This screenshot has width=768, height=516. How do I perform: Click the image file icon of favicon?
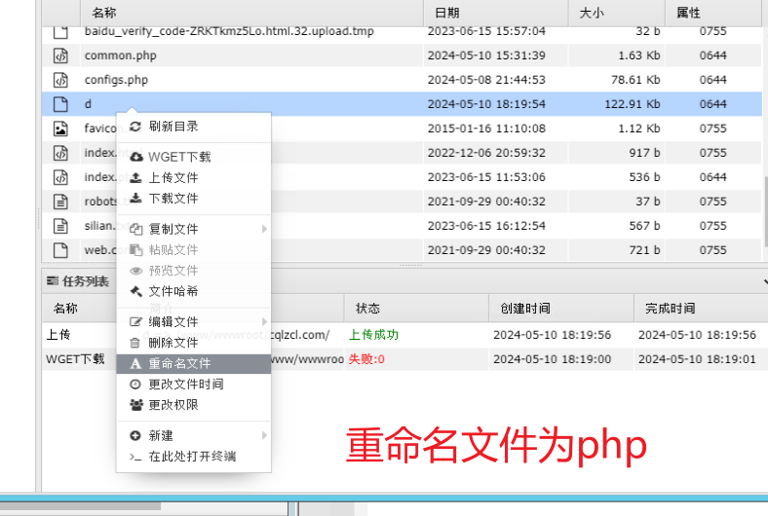click(60, 129)
